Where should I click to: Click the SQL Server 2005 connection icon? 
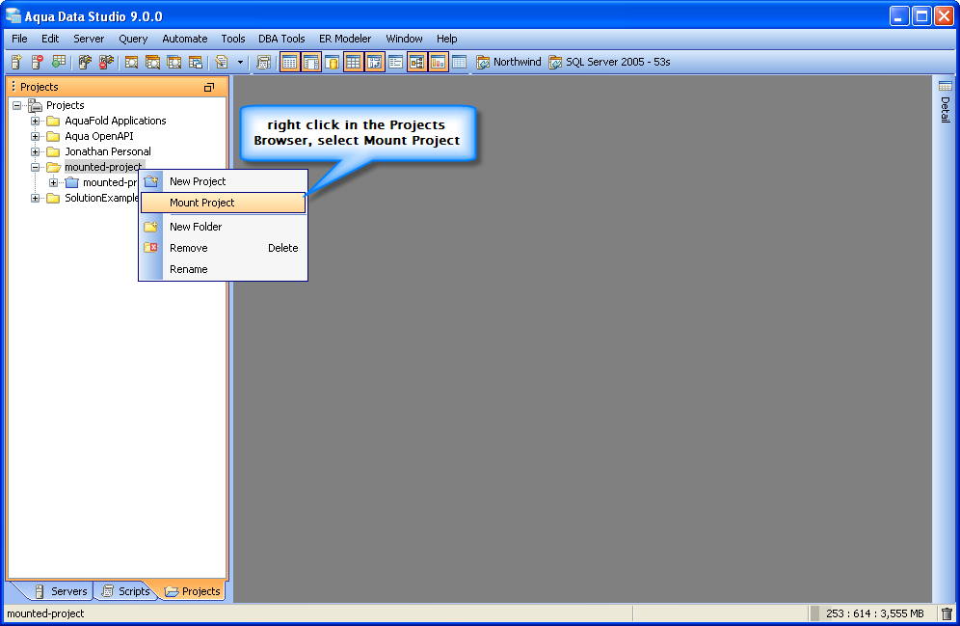pyautogui.click(x=555, y=62)
